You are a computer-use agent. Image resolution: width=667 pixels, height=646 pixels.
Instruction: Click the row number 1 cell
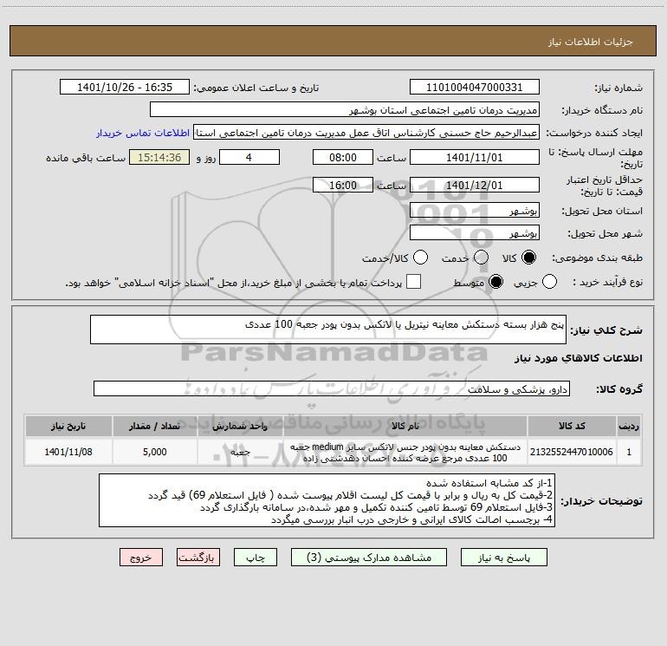[629, 452]
